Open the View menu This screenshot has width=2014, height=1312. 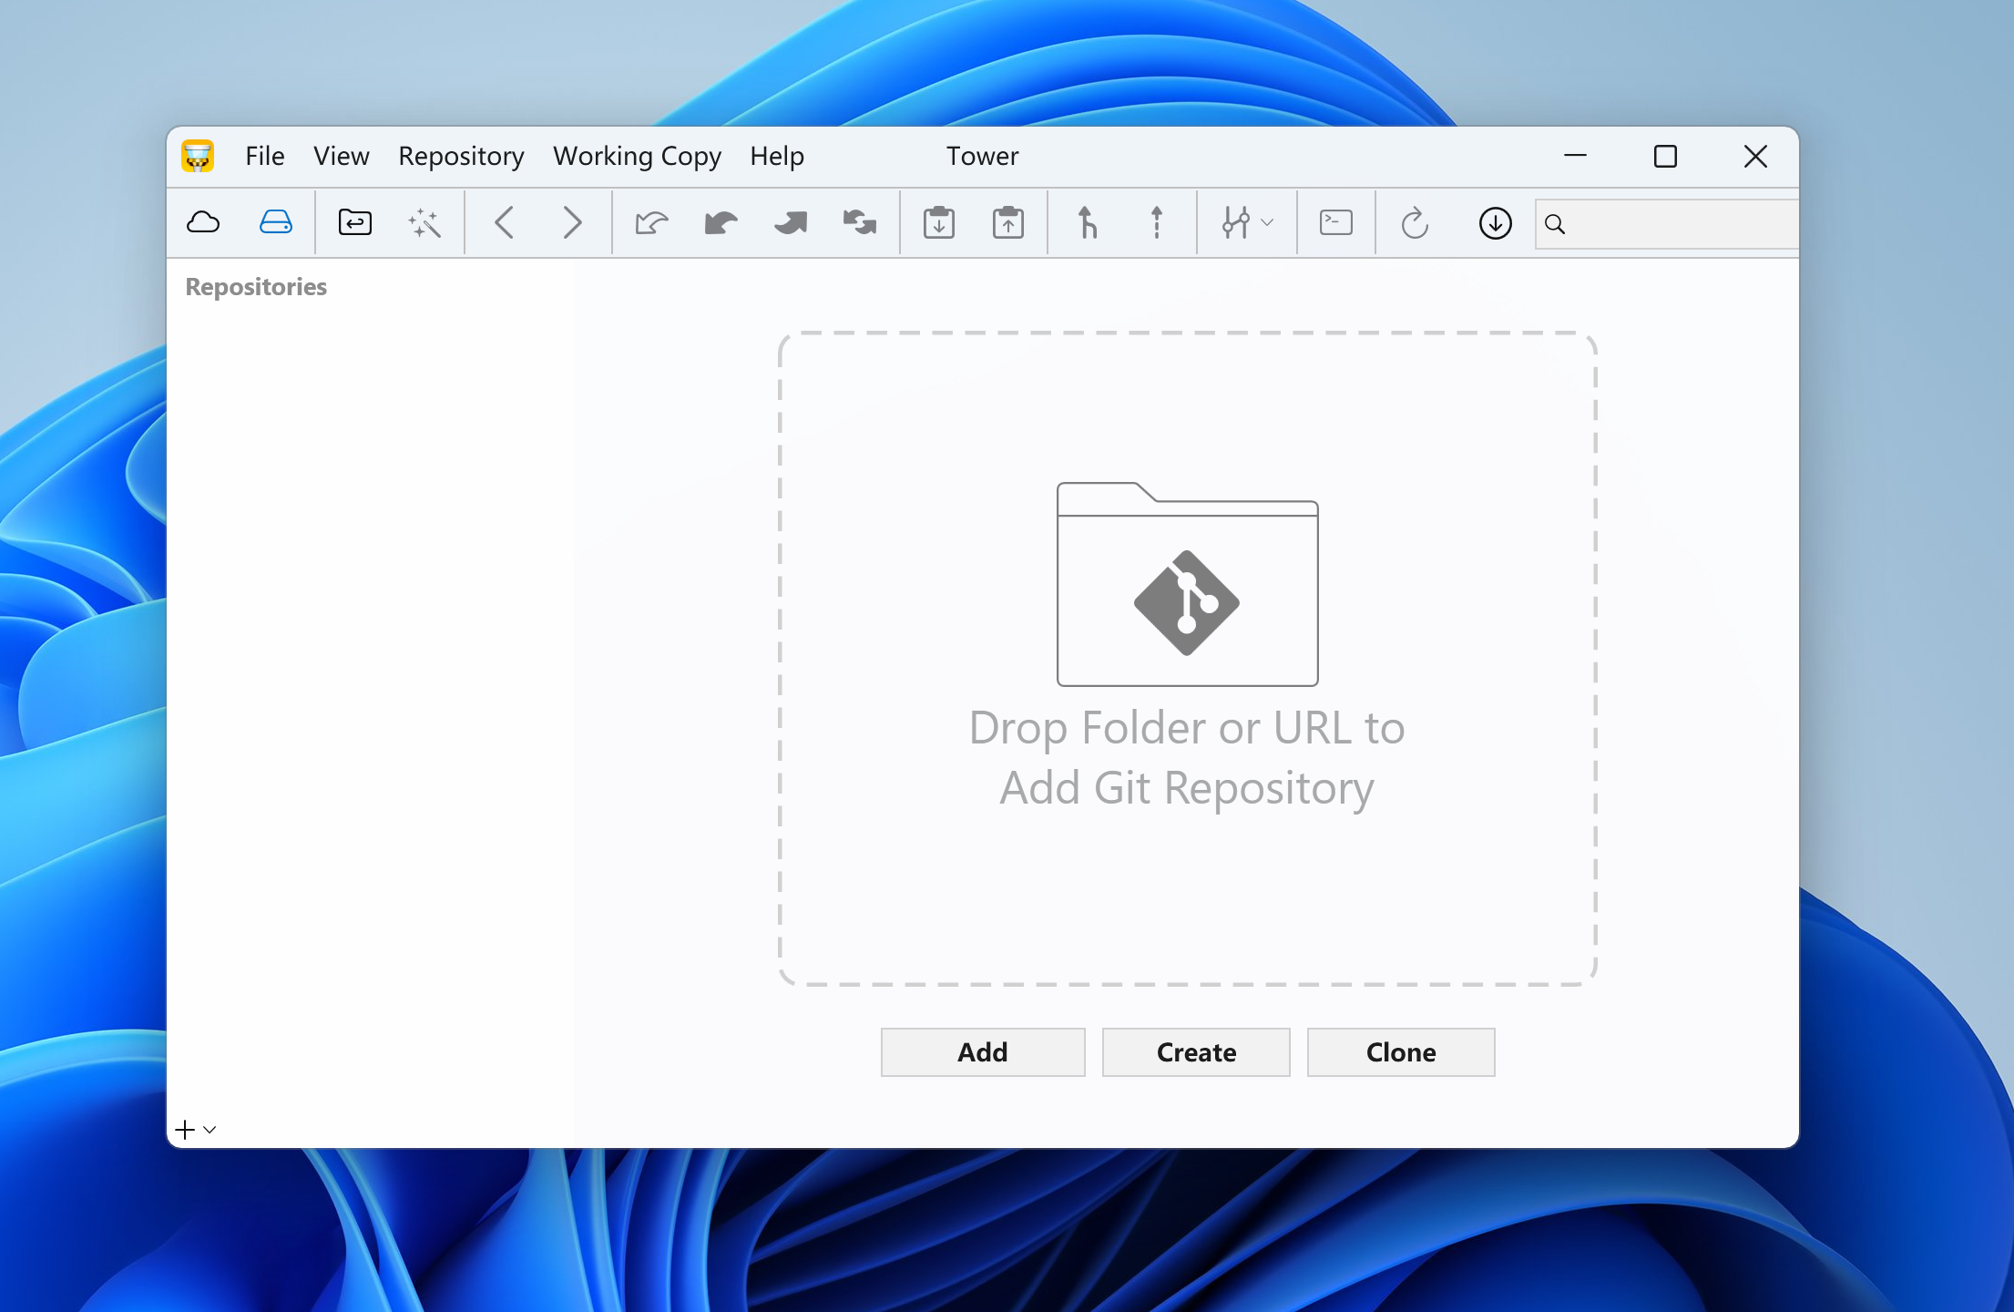[x=342, y=156]
